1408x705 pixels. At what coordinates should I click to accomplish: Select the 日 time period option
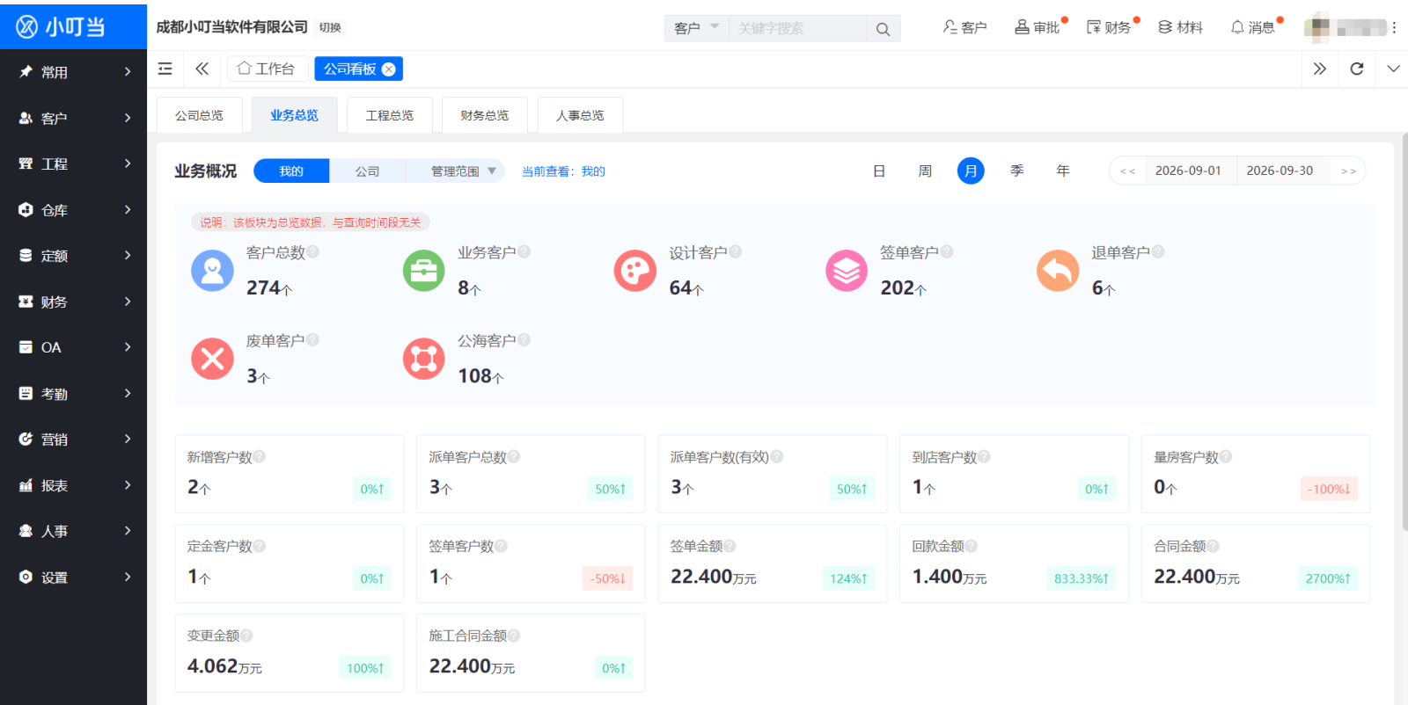pos(879,171)
